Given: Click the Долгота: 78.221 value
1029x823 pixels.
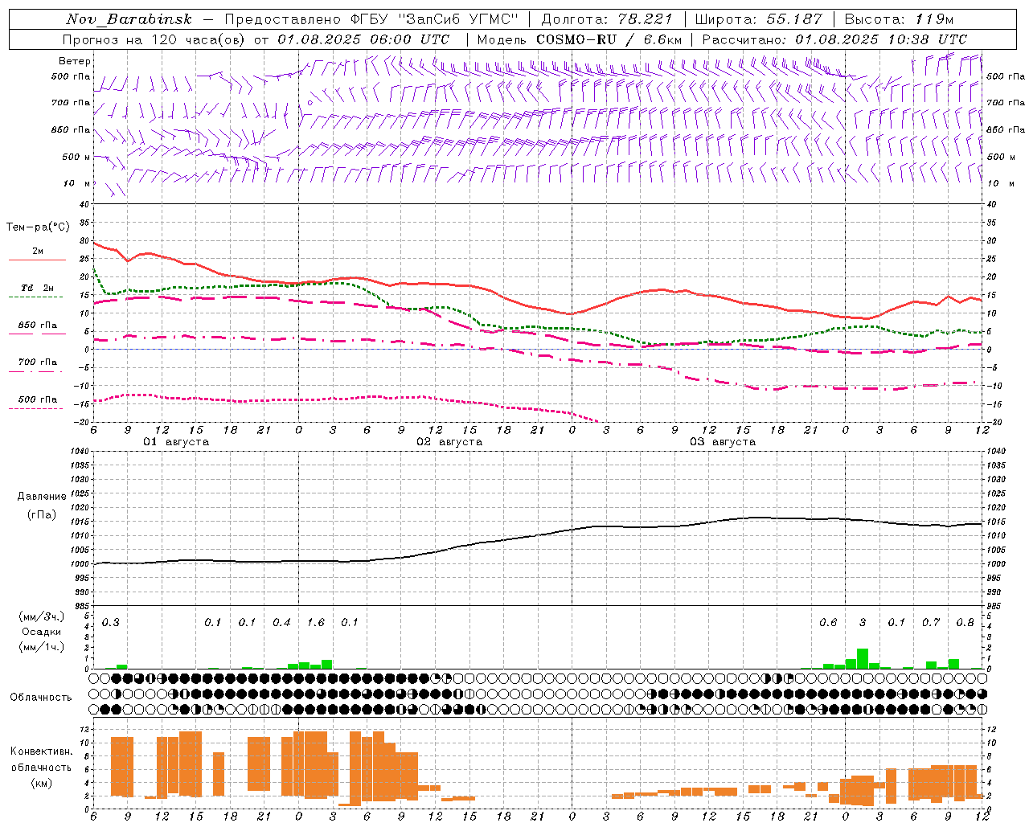Looking at the screenshot, I should coord(607,19).
